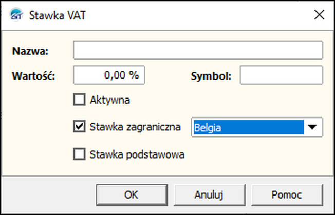Click the bold Symbol label
Image resolution: width=335 pixels, height=215 pixels.
point(211,76)
